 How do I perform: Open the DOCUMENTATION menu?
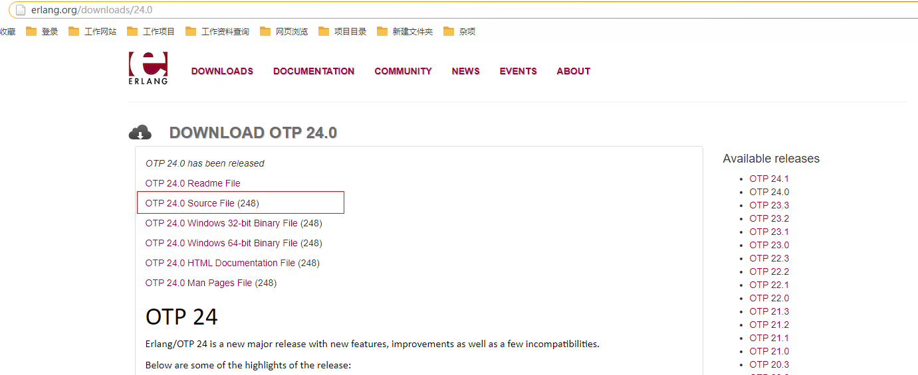(314, 71)
